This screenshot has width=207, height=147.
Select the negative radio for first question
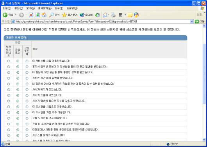pyautogui.click(x=9, y=61)
